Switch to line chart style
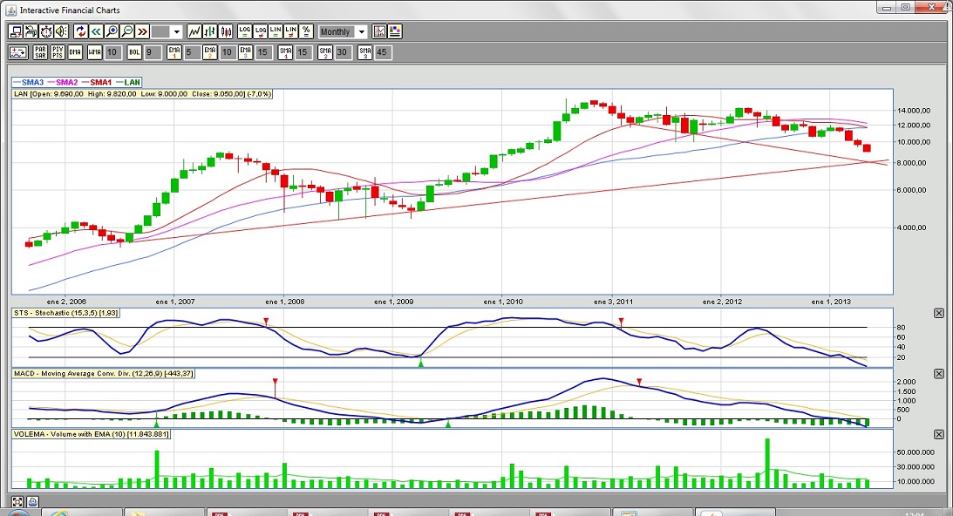This screenshot has width=953, height=516. (194, 31)
